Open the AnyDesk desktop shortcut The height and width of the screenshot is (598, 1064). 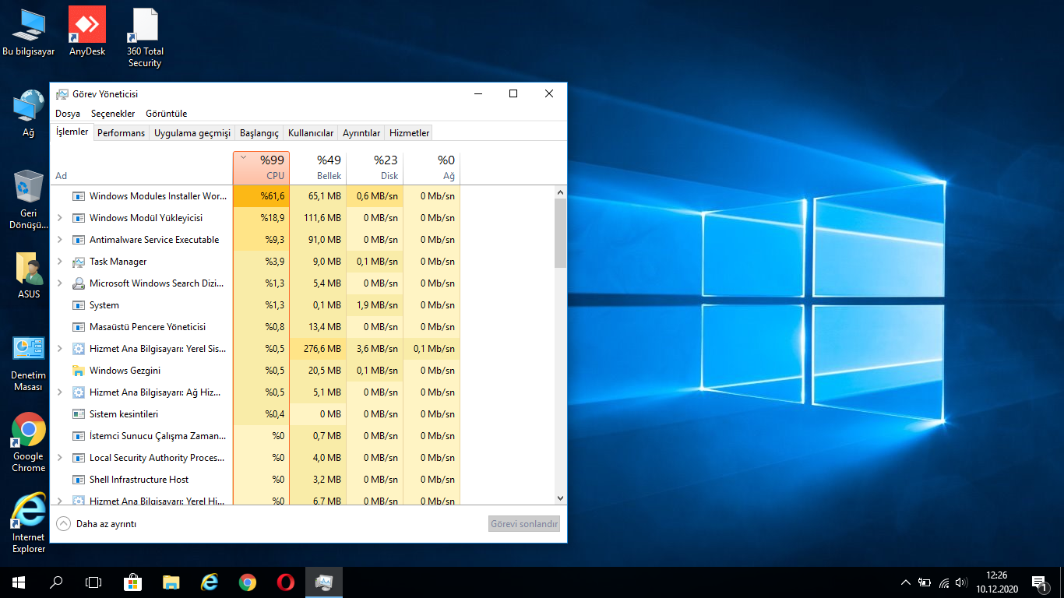(87, 32)
